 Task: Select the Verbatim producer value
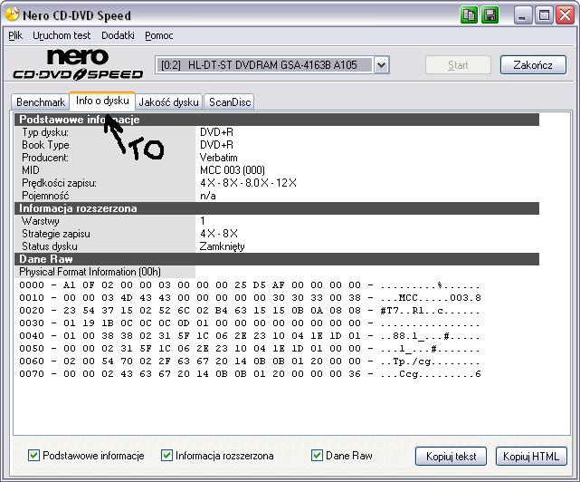click(219, 158)
